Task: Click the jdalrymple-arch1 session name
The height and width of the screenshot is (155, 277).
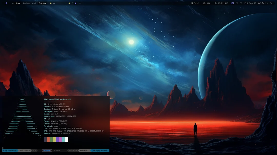Action: [x=100, y=150]
